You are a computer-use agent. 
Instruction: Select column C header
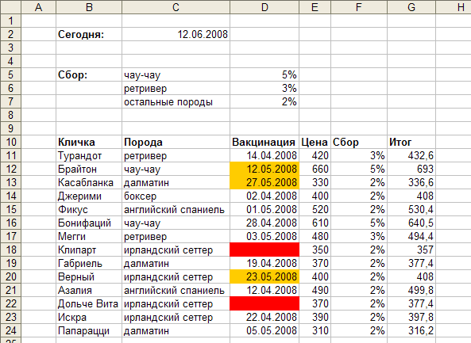coord(176,7)
